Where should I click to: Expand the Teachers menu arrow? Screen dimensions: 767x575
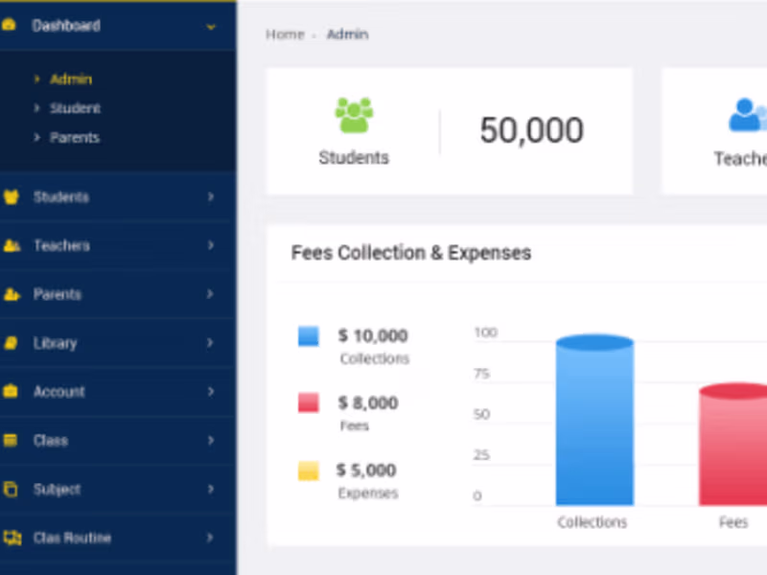pyautogui.click(x=210, y=245)
